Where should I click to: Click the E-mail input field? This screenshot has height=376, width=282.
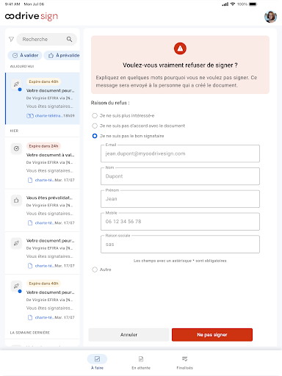point(180,153)
